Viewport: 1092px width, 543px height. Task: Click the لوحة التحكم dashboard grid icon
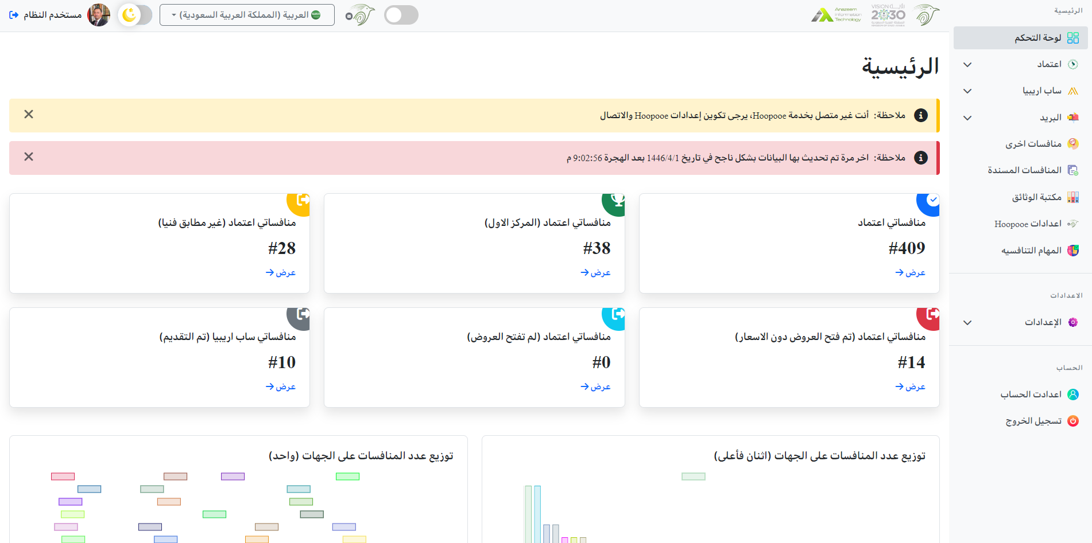[x=1072, y=38]
